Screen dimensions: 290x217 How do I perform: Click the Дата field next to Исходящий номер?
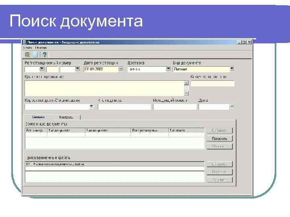coord(214,107)
